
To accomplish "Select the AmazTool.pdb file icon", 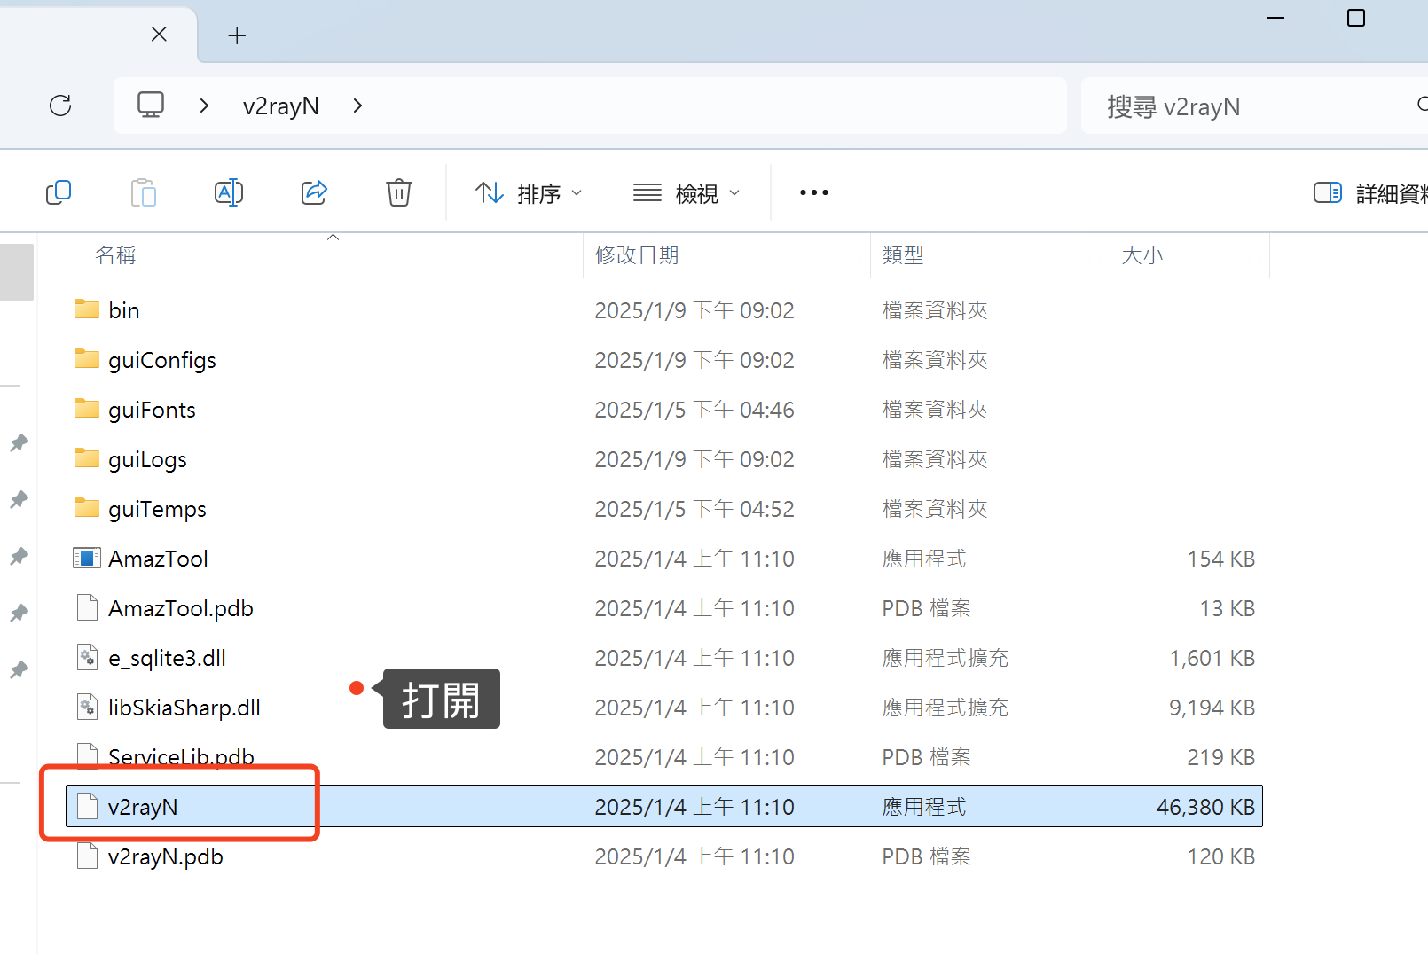I will point(87,607).
